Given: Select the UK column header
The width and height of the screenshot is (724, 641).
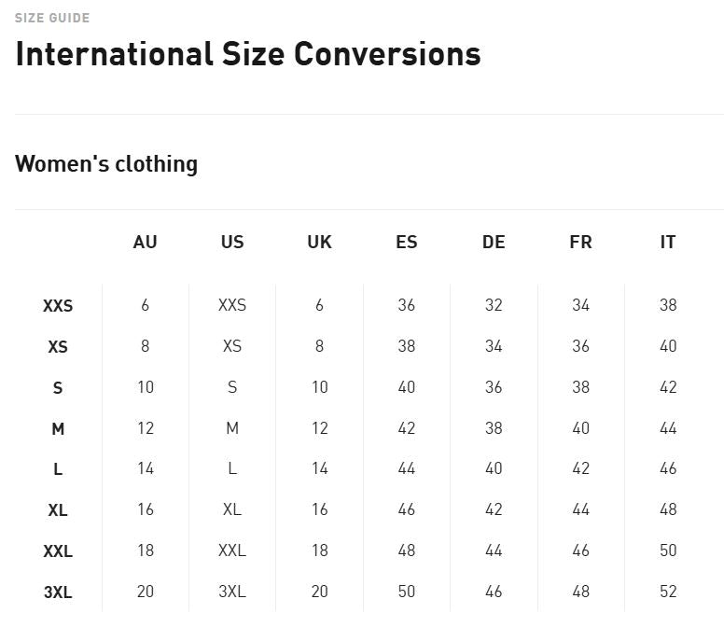Looking at the screenshot, I should tap(319, 243).
